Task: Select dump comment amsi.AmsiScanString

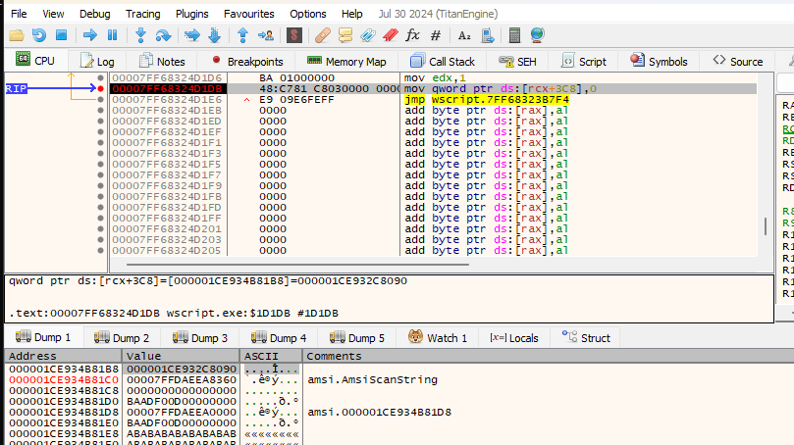Action: pos(372,379)
